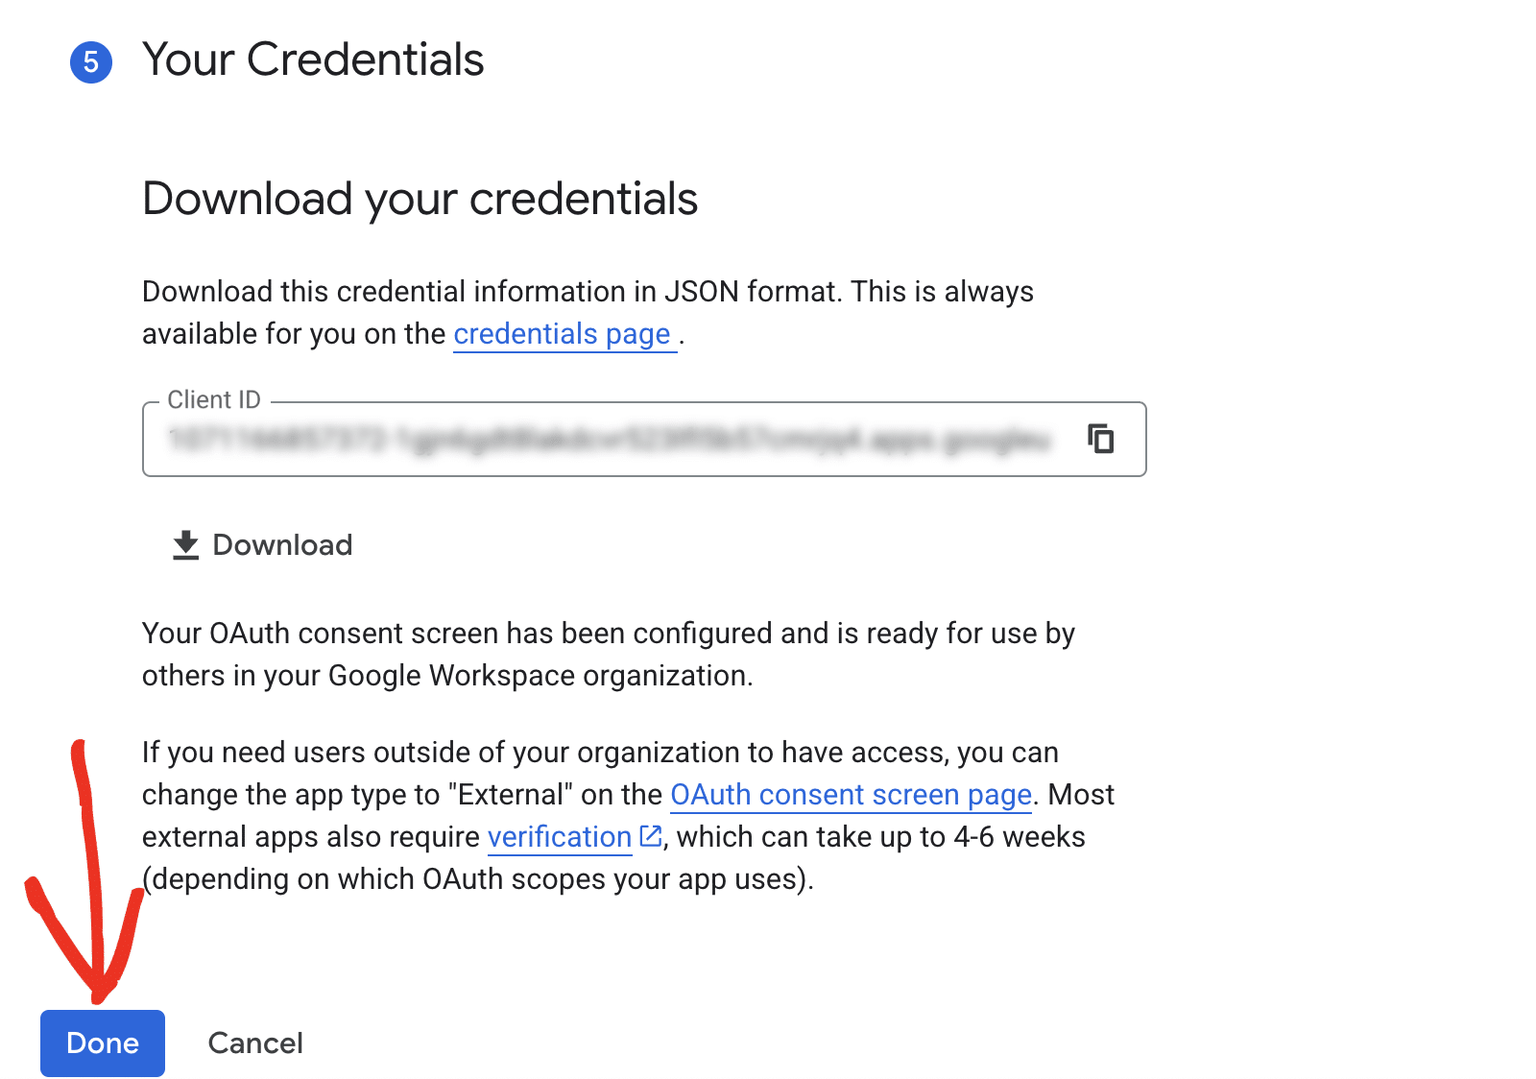This screenshot has width=1536, height=1079.
Task: Click the "Download your credentials" heading
Action: (x=420, y=199)
